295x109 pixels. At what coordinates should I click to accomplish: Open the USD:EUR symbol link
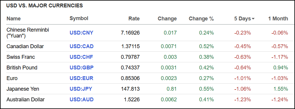tap(81, 78)
